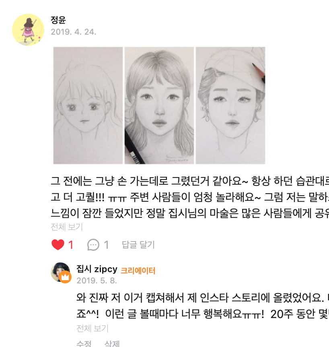Click the red heart like icon
Image resolution: width=329 pixels, height=347 pixels.
[x=58, y=245]
